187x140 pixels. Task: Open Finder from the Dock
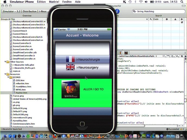[5, 136]
